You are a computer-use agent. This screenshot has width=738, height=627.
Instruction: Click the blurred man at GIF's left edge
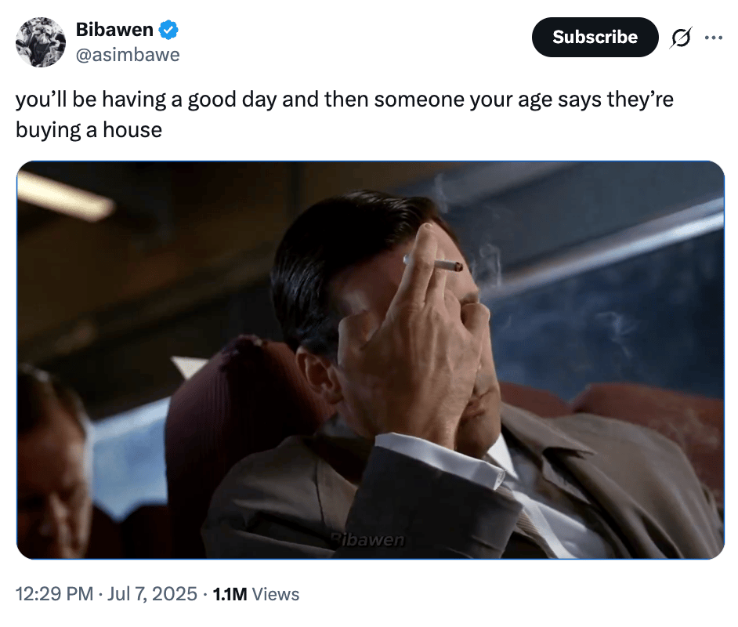[52, 462]
